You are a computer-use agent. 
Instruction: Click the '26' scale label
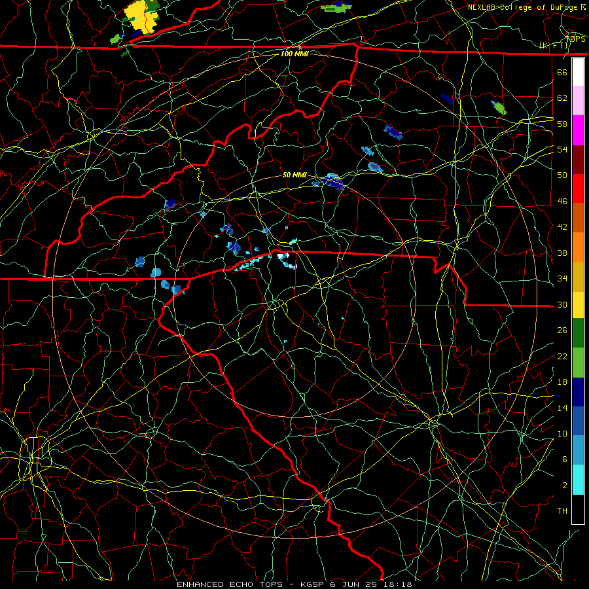[562, 330]
